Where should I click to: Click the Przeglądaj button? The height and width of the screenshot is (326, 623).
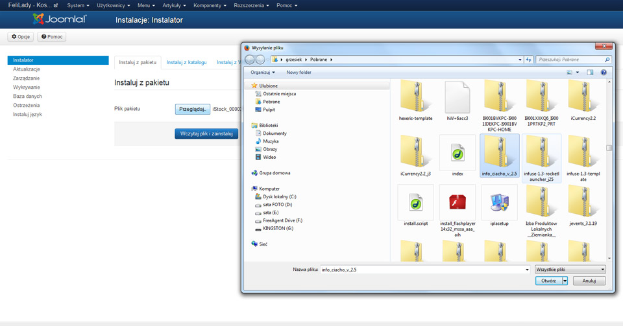point(192,109)
